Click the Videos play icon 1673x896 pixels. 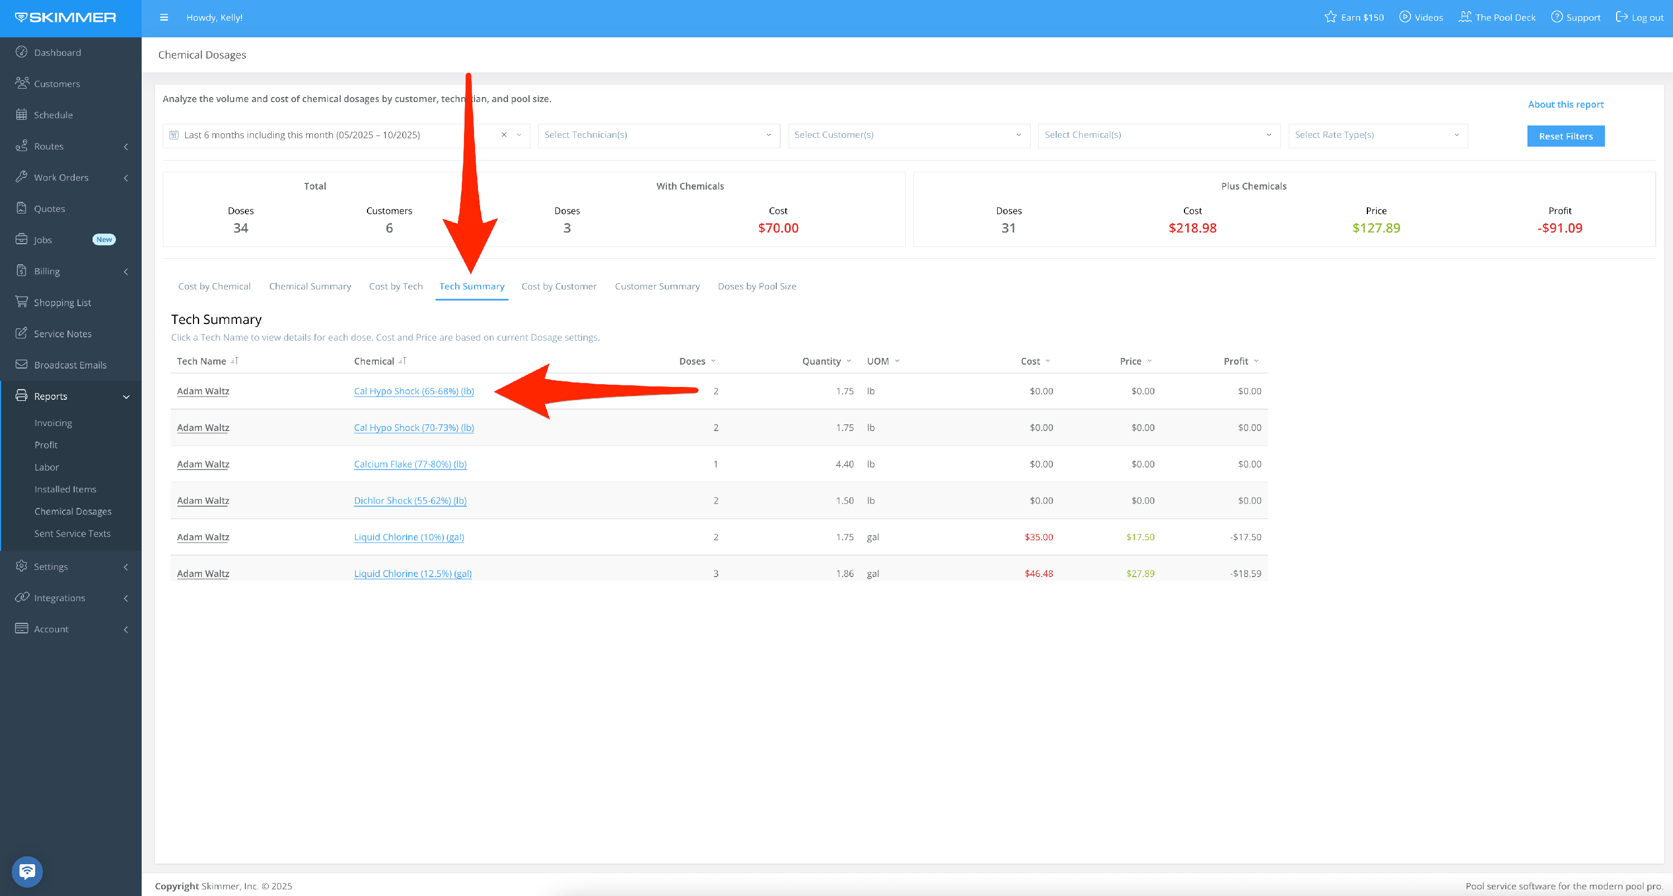[1405, 17]
